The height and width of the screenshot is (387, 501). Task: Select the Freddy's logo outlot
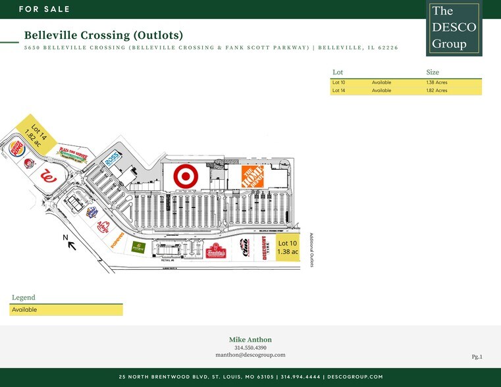click(216, 251)
